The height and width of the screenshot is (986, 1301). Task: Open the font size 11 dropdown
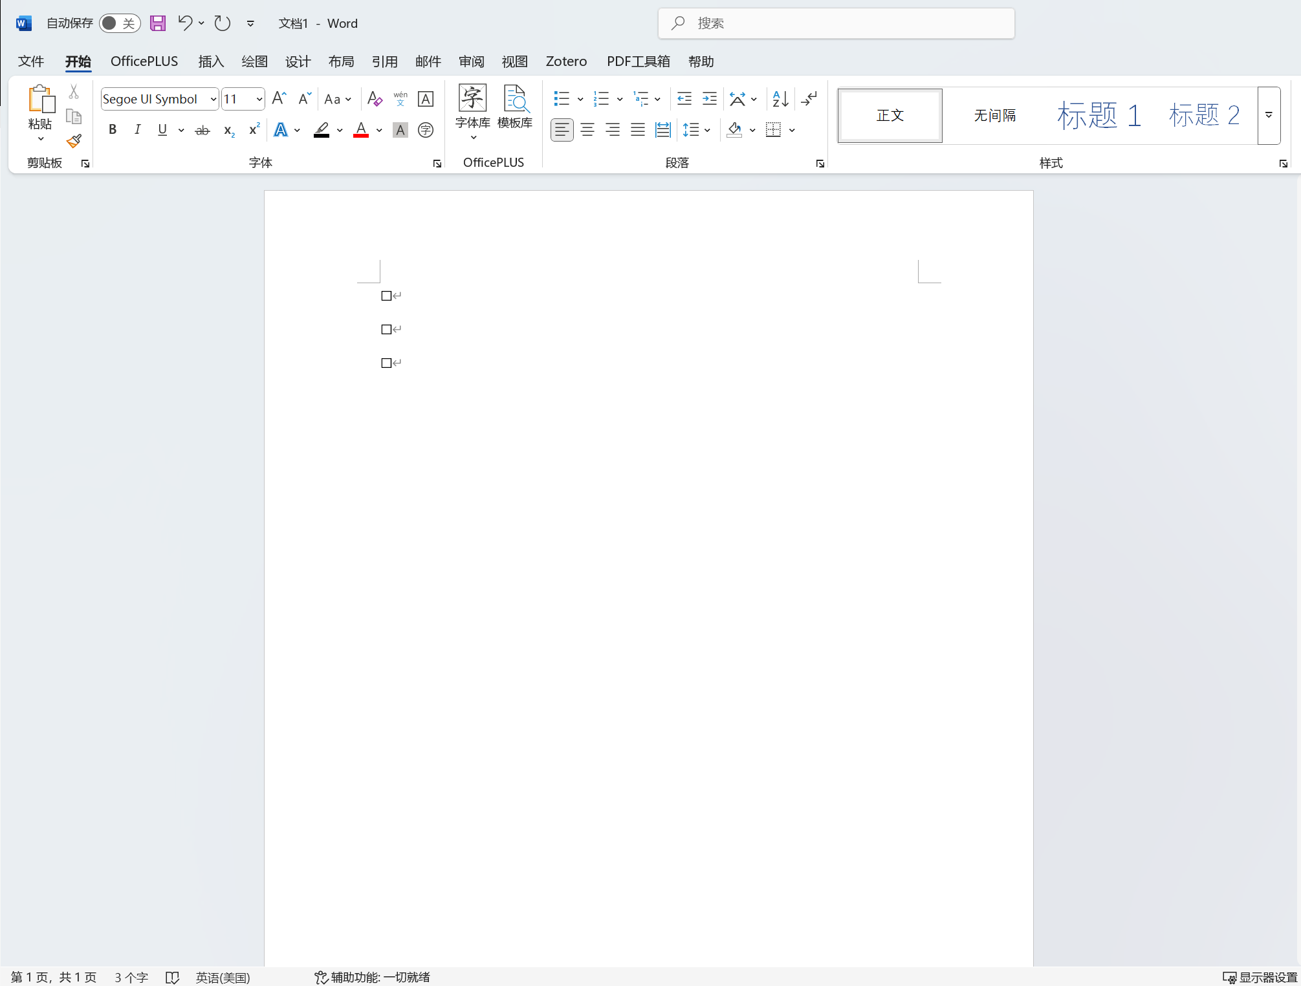point(259,99)
